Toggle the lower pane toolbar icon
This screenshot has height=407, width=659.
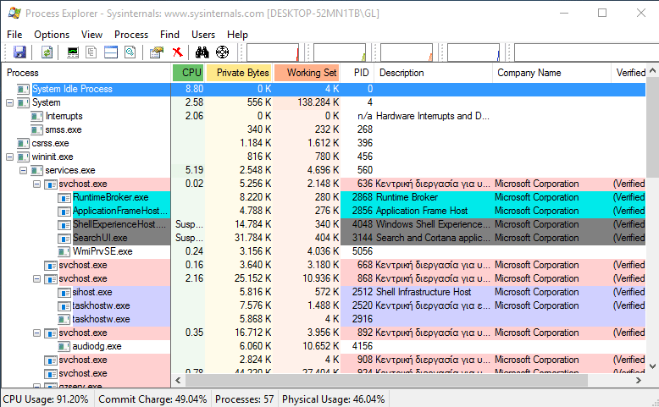point(111,52)
